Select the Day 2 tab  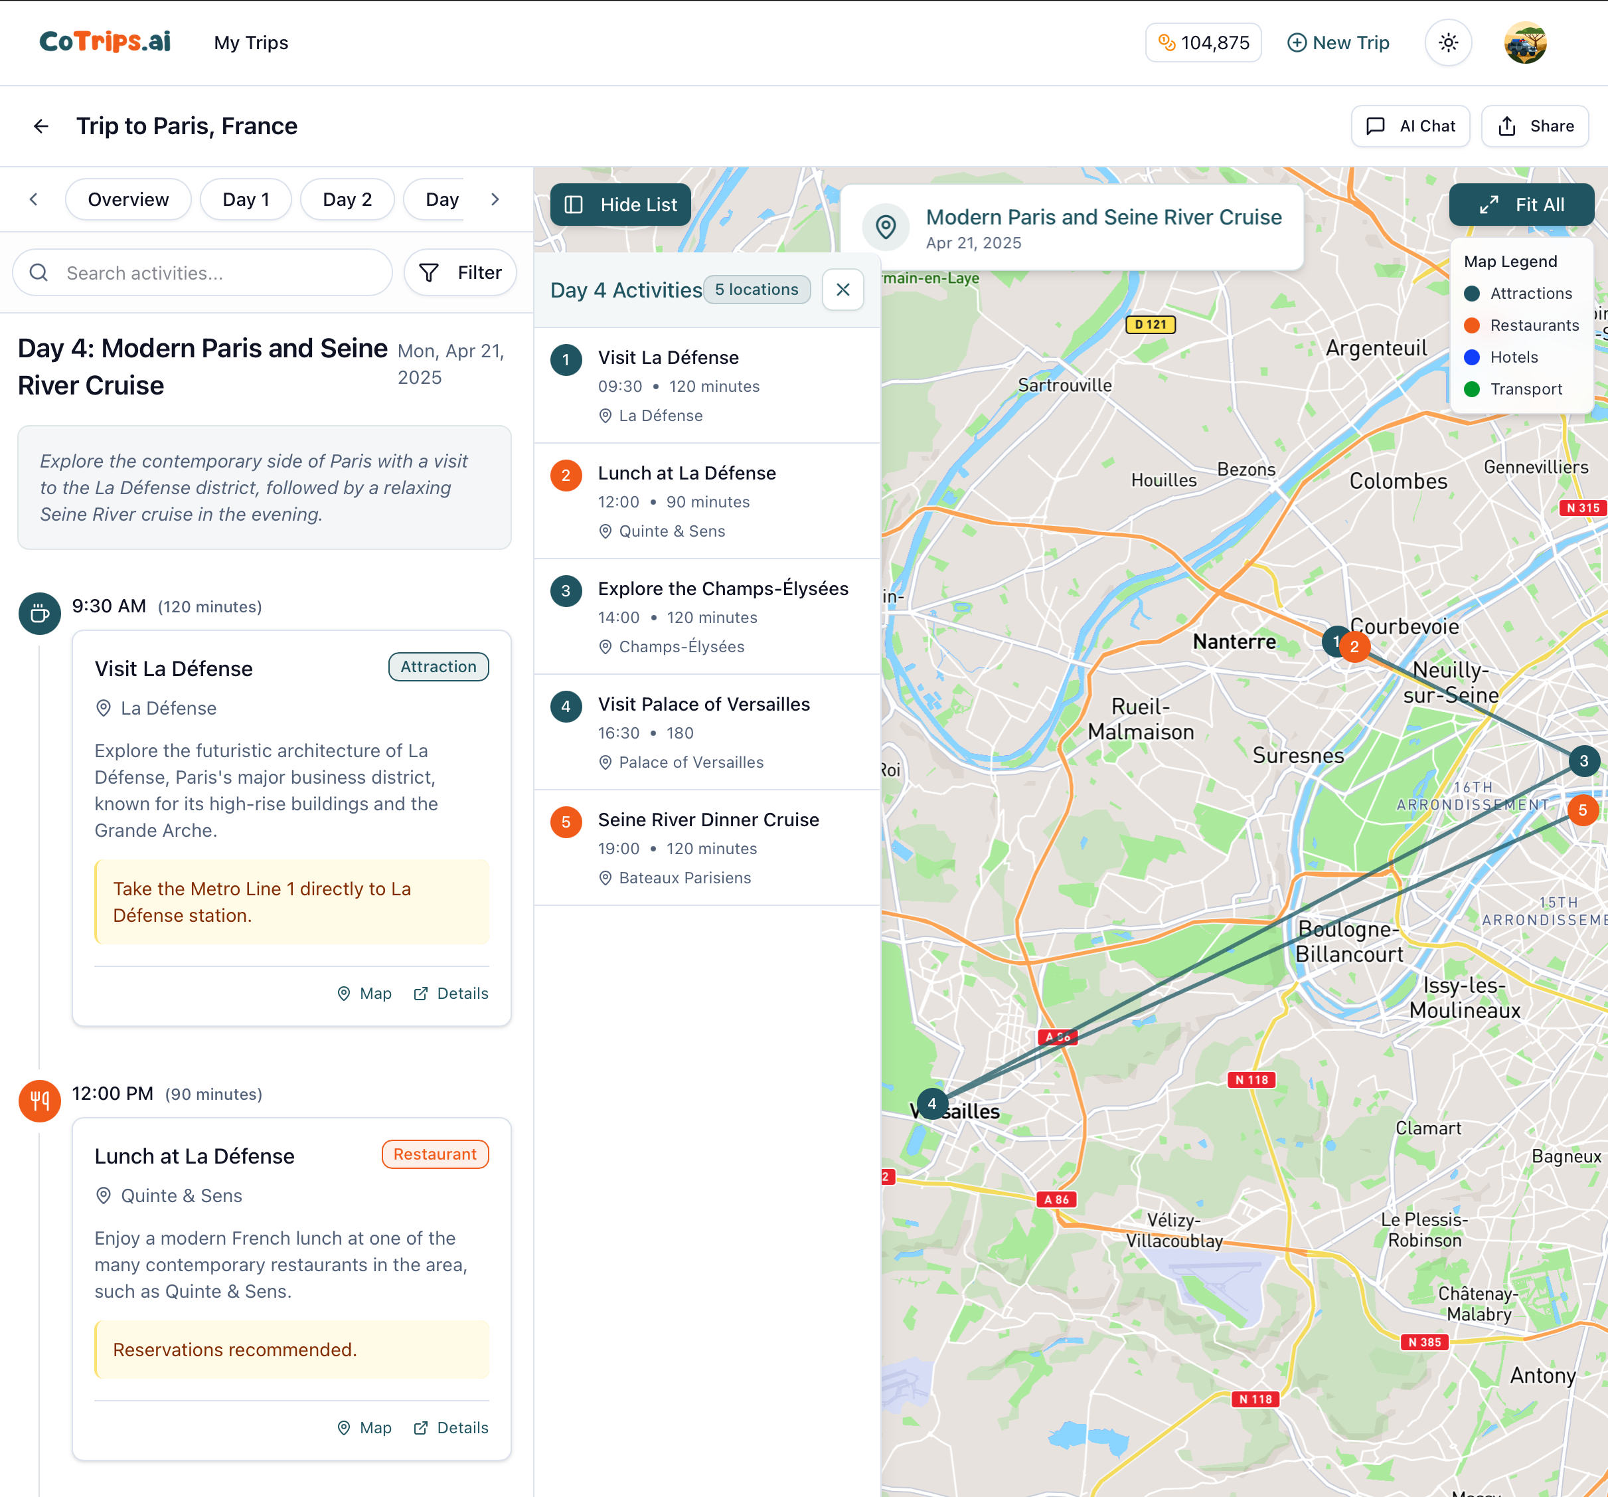(347, 200)
